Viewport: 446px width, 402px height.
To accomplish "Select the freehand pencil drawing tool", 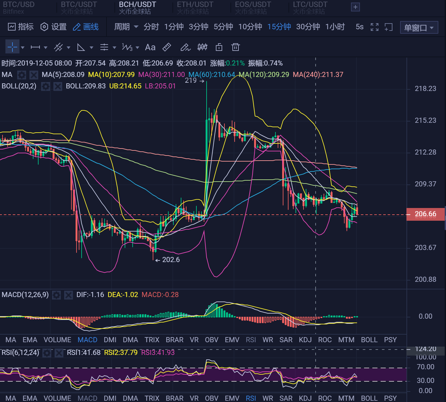I will point(185,47).
